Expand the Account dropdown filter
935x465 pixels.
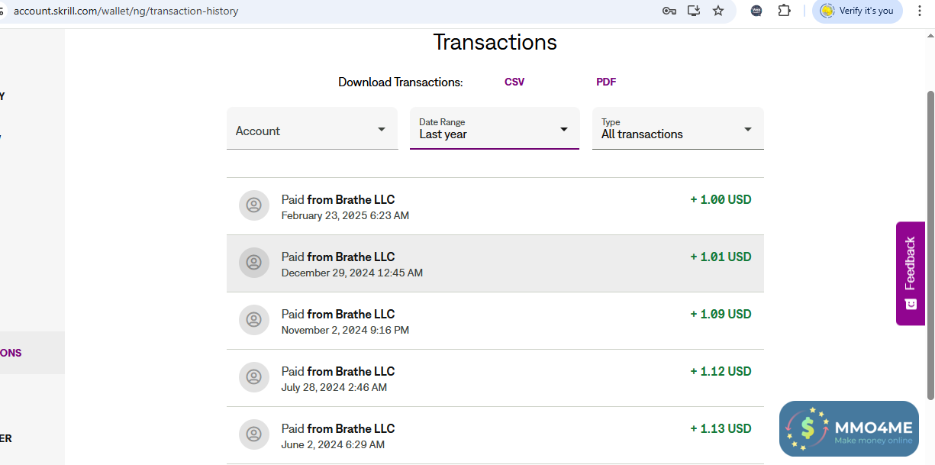click(312, 130)
